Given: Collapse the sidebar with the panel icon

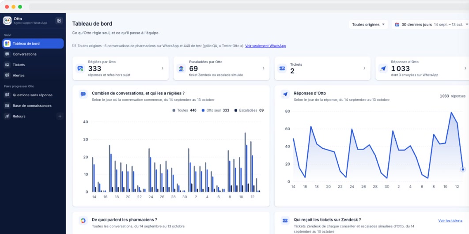Looking at the screenshot, I should (x=59, y=21).
